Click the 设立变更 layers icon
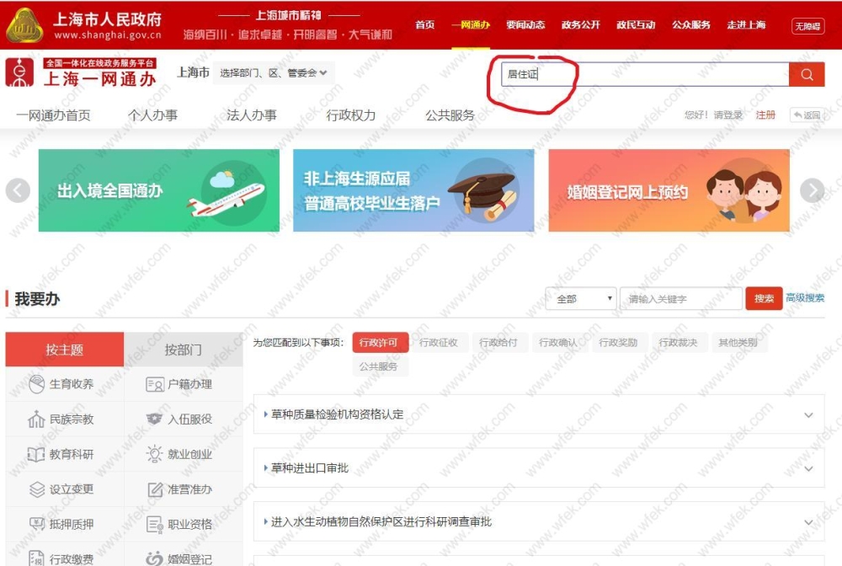The image size is (842, 566). click(36, 489)
